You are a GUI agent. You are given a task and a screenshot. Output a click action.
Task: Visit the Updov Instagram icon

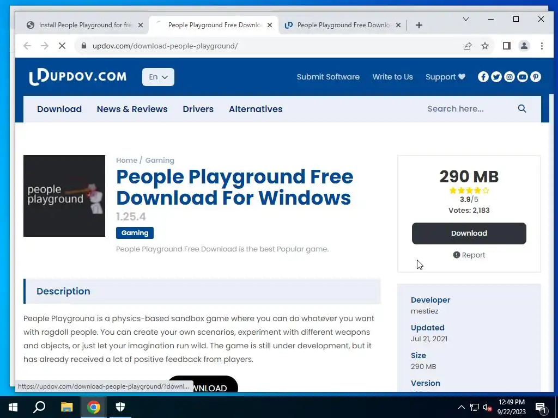(510, 77)
